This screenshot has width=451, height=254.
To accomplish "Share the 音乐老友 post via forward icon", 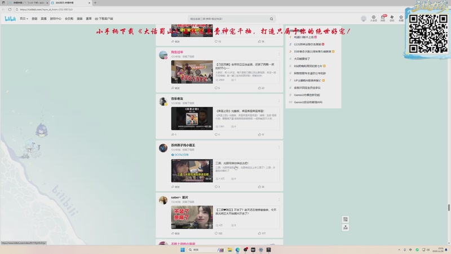I will (x=174, y=134).
